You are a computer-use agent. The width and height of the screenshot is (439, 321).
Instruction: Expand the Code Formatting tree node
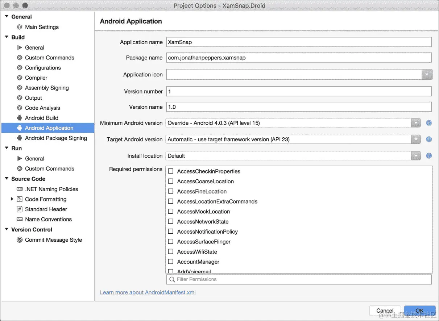tap(12, 199)
